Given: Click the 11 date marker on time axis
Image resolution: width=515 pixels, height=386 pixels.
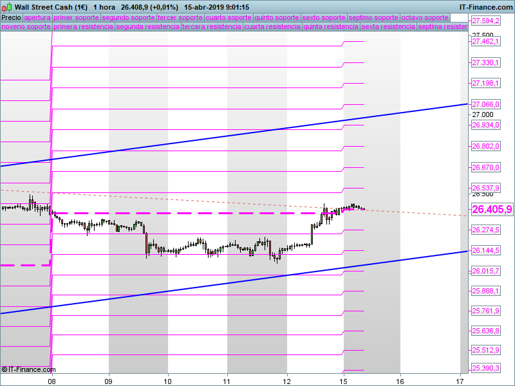Looking at the screenshot, I should click(227, 381).
